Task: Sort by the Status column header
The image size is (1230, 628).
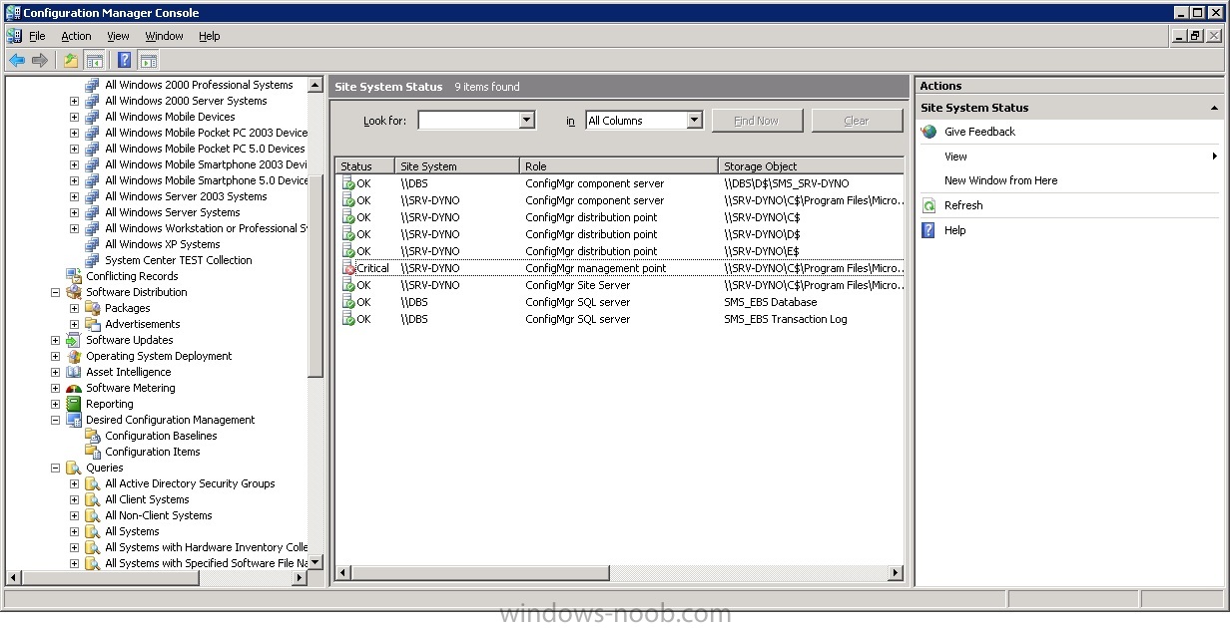Action: (364, 166)
